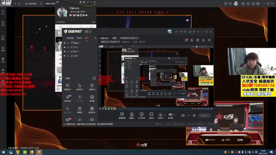Toggle lock on 摄像头 1 layer
This screenshot has height=155, width=276.
pos(68,43)
